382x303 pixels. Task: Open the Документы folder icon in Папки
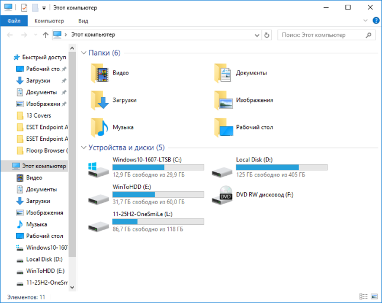point(223,73)
